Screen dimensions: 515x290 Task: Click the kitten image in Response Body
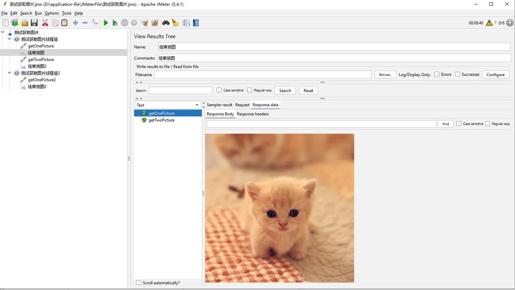280,208
